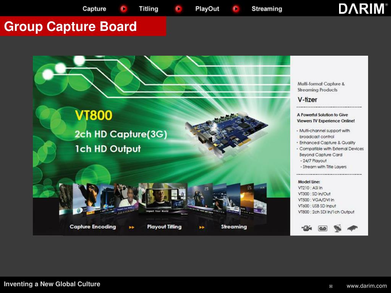Click the Inventing a New Global Culture slogan
The image size is (391, 293).
coord(52,284)
